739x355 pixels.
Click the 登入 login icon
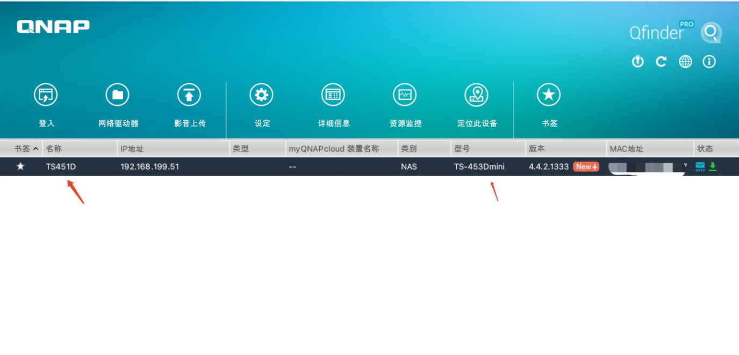pyautogui.click(x=46, y=95)
